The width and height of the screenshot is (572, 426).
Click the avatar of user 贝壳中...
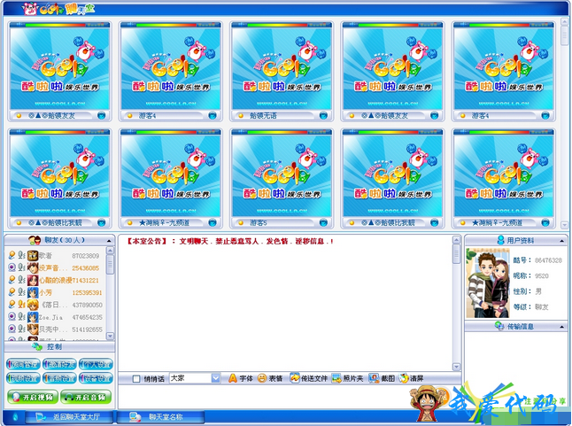[33, 329]
